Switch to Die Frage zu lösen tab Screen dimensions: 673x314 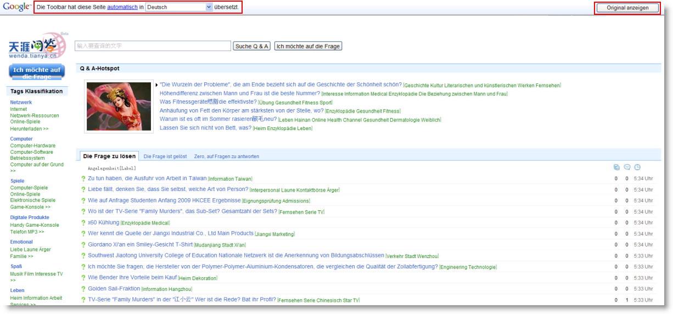[109, 156]
